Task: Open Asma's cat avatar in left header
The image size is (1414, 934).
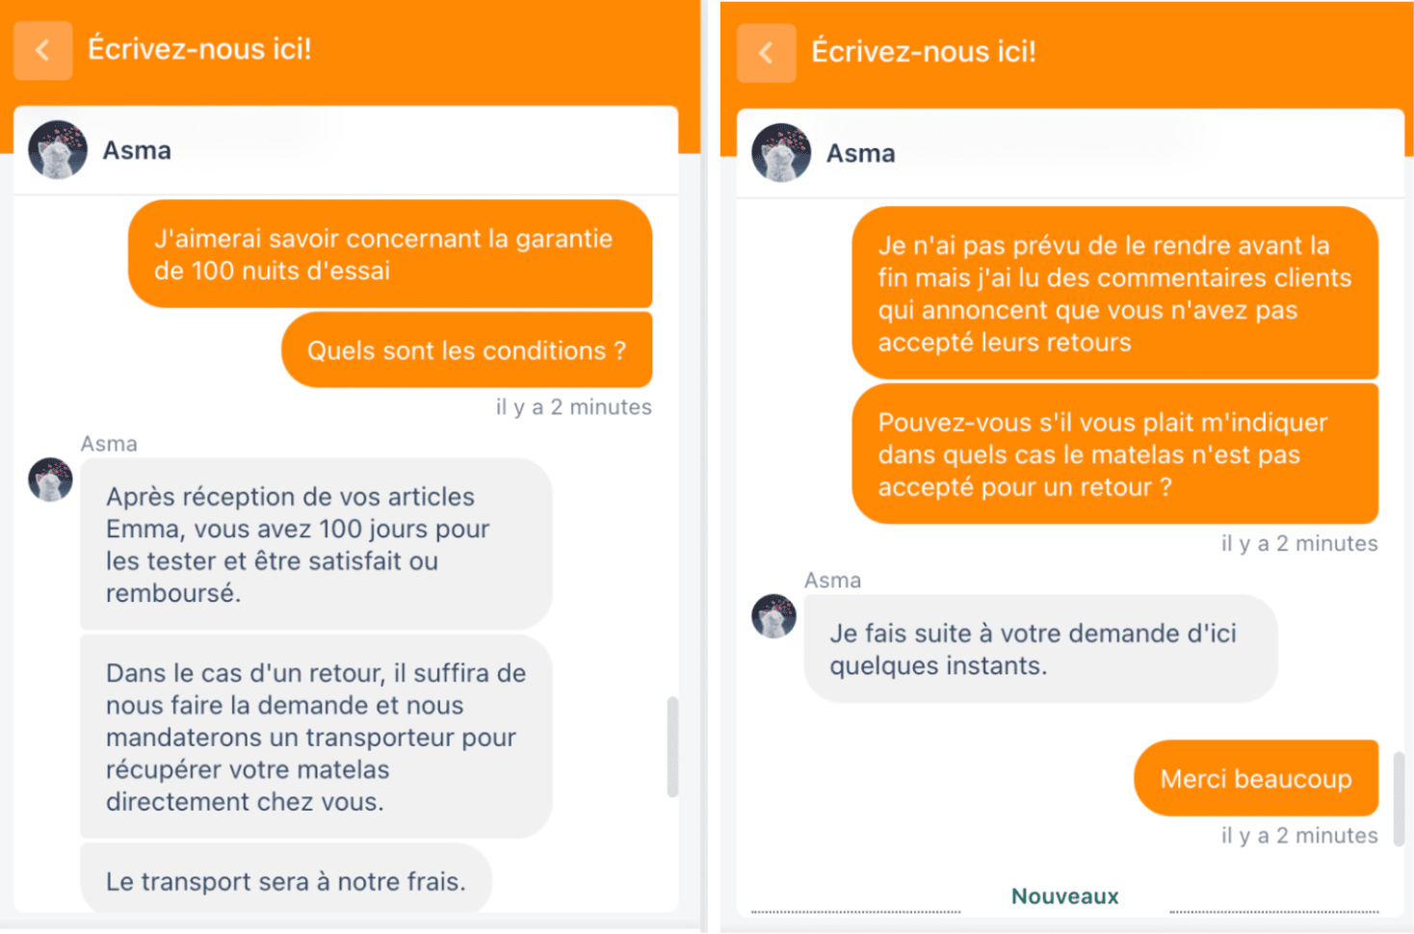Action: click(x=58, y=149)
